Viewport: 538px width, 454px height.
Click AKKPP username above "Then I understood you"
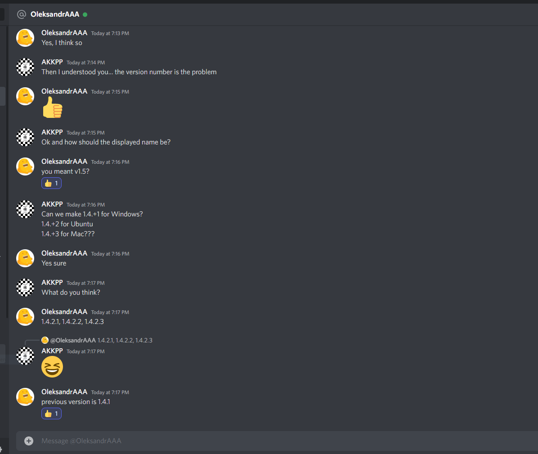coord(52,62)
